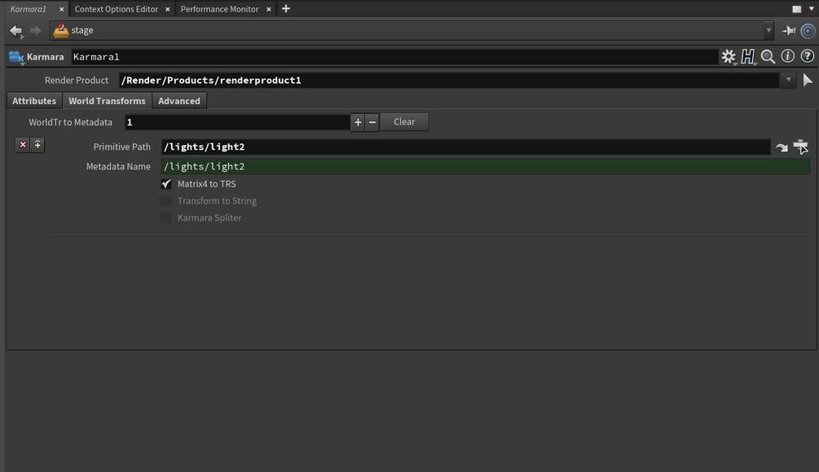Toggle the follow-selection circle icon
The image size is (819, 472).
[808, 31]
